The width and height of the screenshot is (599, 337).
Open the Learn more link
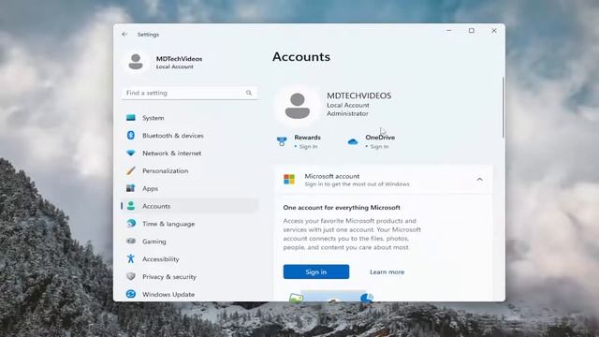387,271
